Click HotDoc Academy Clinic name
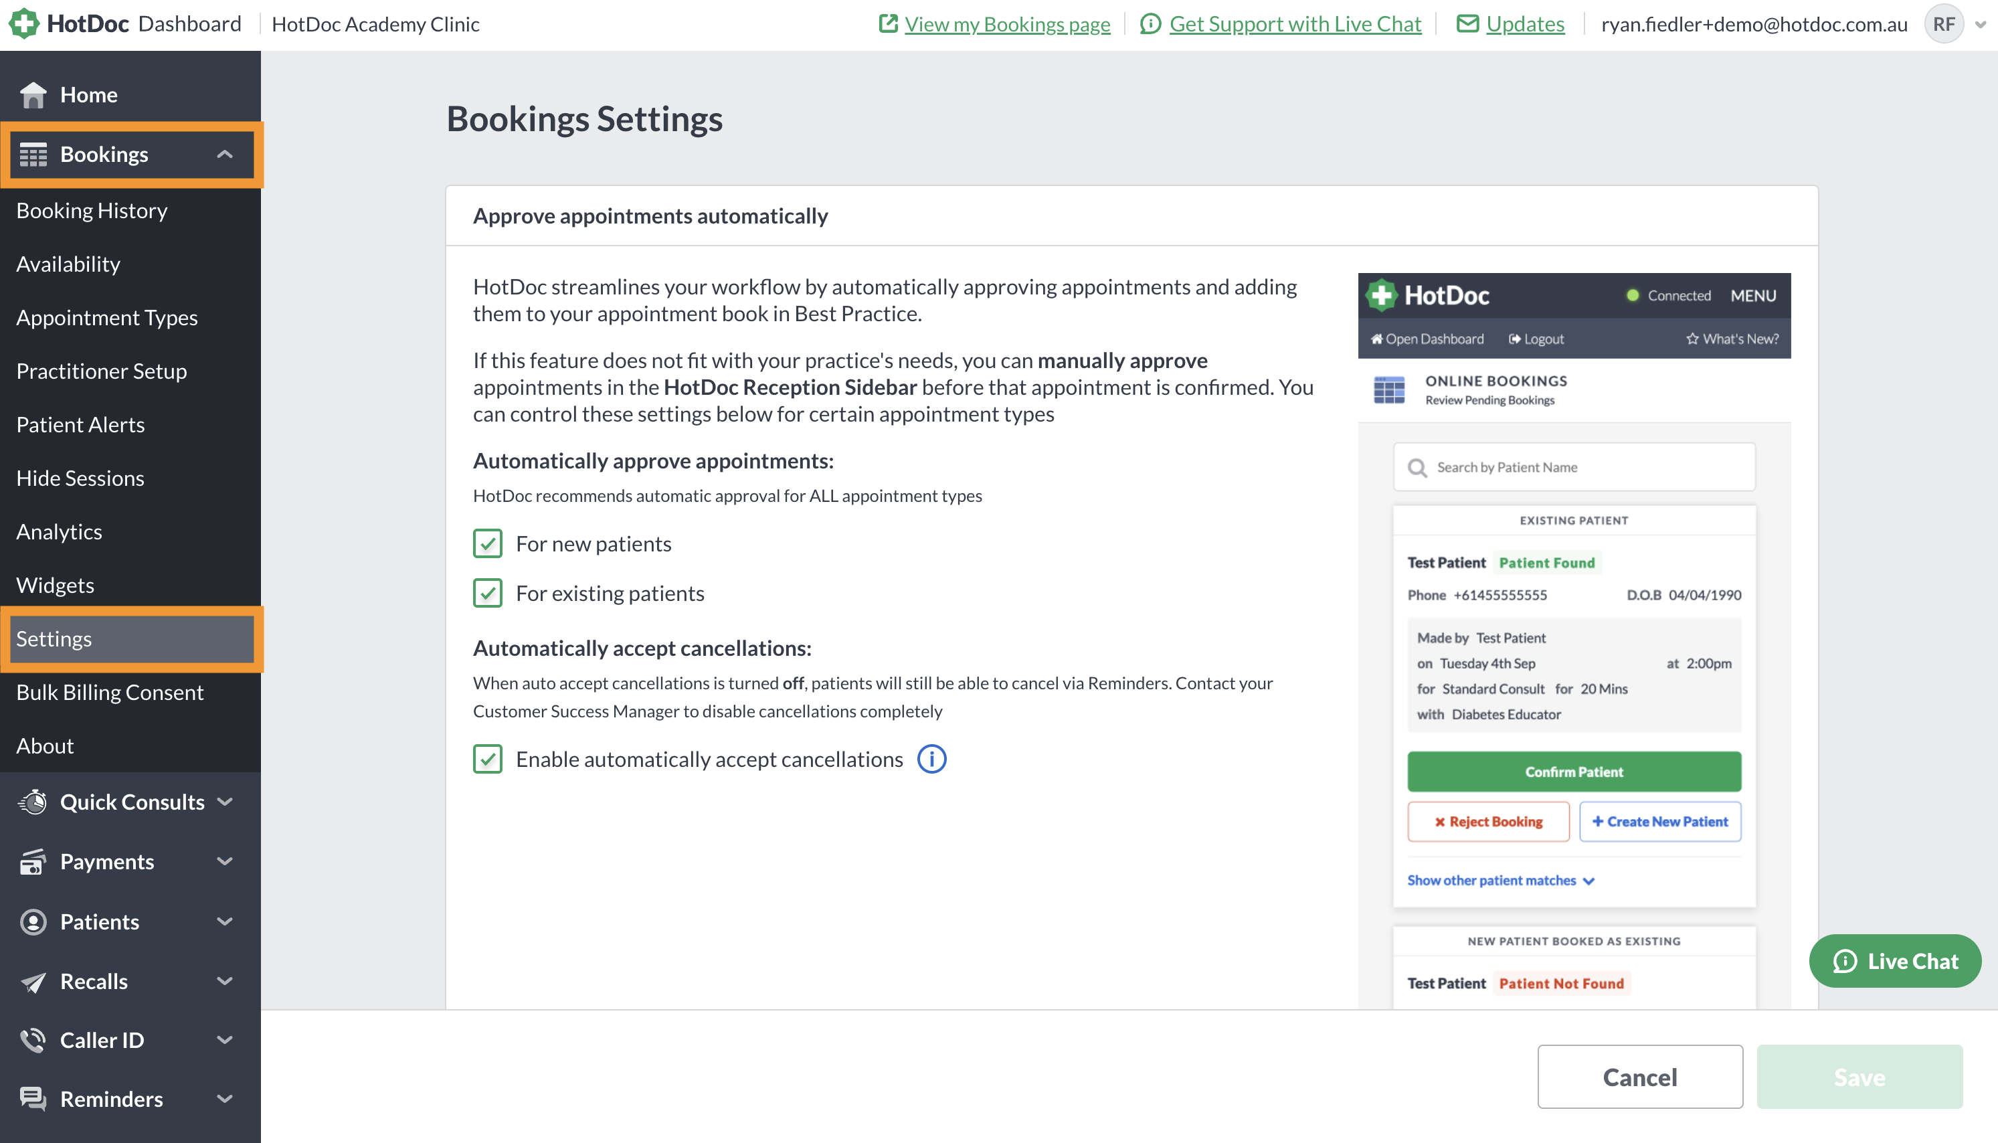This screenshot has height=1143, width=1998. [x=375, y=23]
